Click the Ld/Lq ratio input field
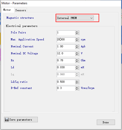Viewport: 122px width, 130px height. [66, 82]
